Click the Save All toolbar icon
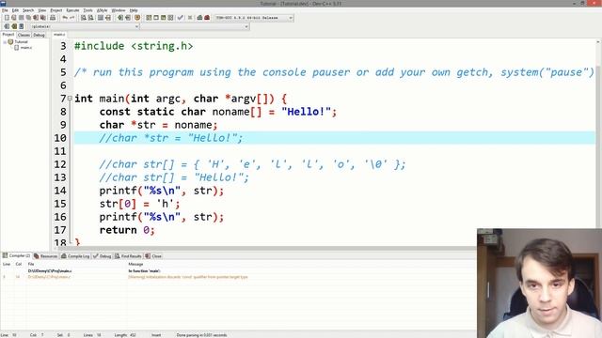 coord(28,18)
